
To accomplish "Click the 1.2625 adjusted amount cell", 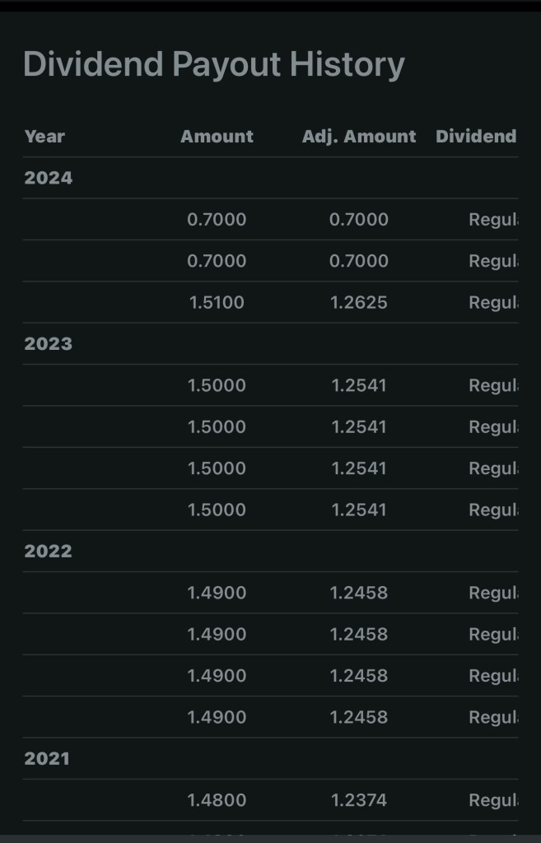I will [359, 303].
